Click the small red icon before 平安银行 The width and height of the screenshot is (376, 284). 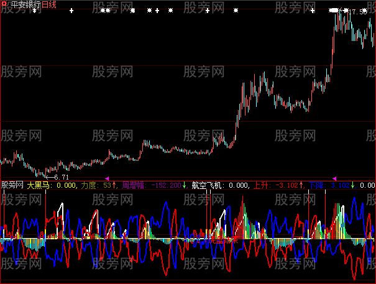coord(4,4)
